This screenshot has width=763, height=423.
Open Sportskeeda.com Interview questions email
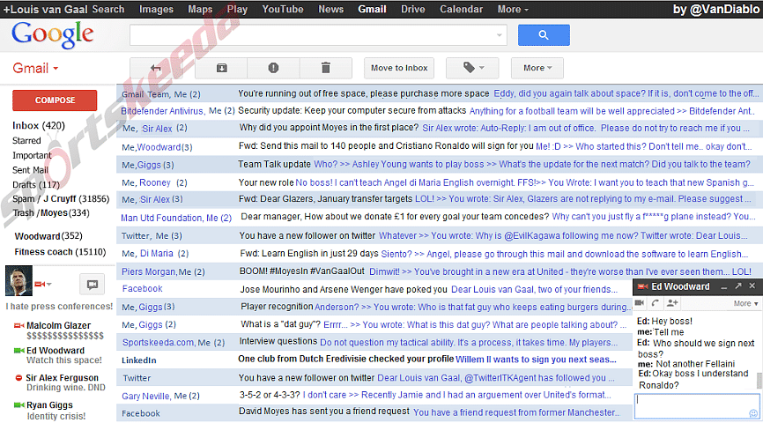click(x=374, y=342)
